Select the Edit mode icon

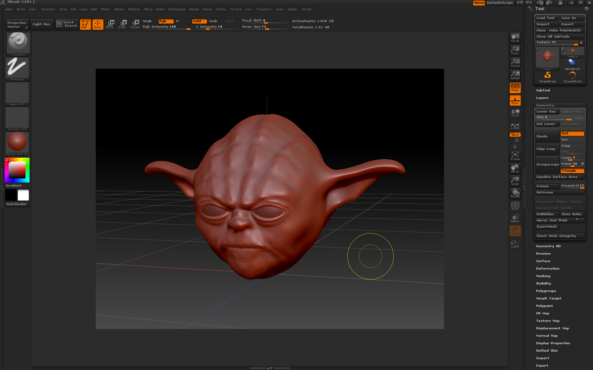pyautogui.click(x=85, y=24)
